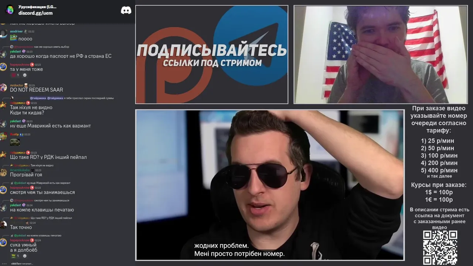Viewport: 473px width, 266px height.
Task: Click the 'DO NOT REDEEM SAAR' message
Action: point(37,90)
